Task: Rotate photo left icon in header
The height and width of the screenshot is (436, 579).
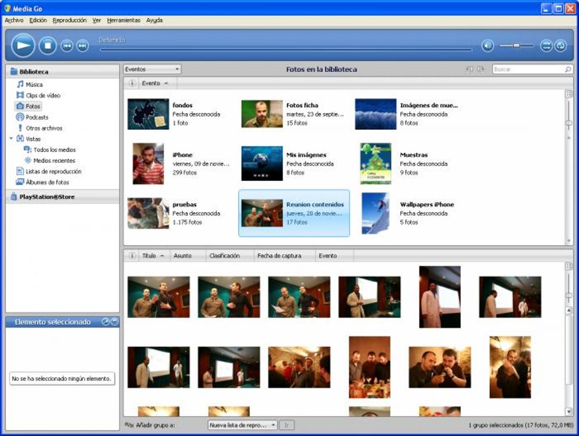Action: coord(470,69)
